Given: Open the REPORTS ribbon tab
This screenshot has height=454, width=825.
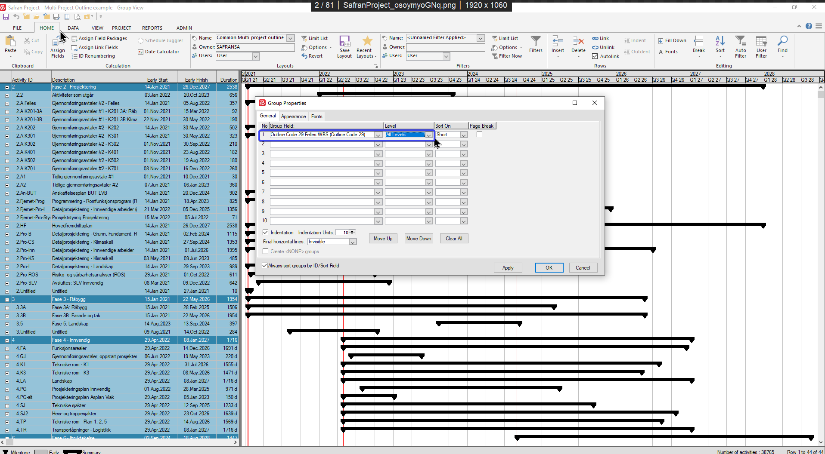Looking at the screenshot, I should coord(152,28).
